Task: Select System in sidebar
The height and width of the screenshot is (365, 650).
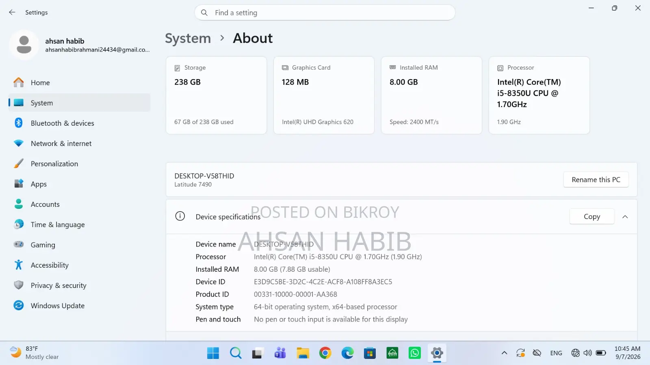Action: click(79, 103)
